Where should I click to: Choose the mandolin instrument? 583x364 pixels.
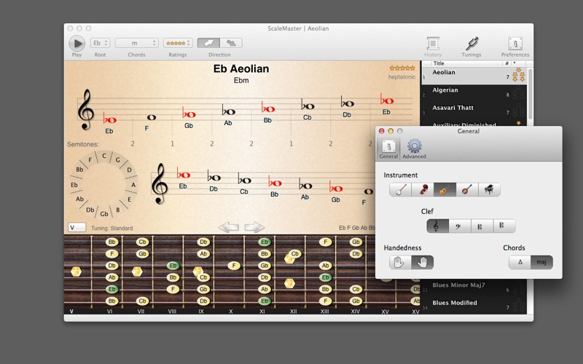(x=467, y=190)
